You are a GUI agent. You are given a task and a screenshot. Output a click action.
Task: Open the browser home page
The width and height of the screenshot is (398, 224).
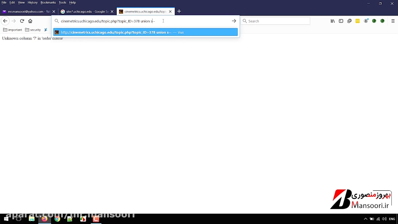coord(30,21)
